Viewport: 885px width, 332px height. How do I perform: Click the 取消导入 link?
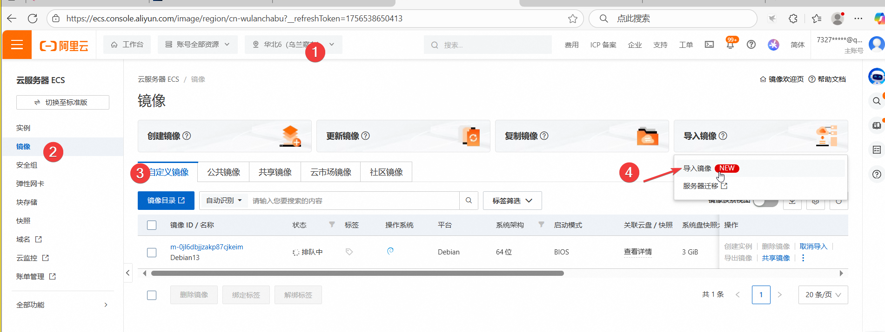point(813,246)
